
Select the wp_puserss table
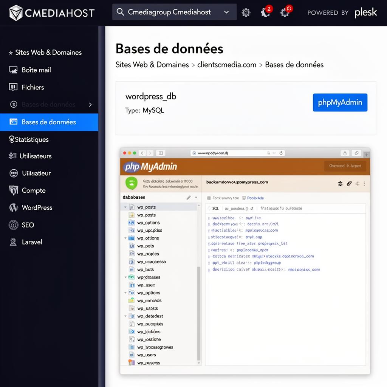coord(149,363)
